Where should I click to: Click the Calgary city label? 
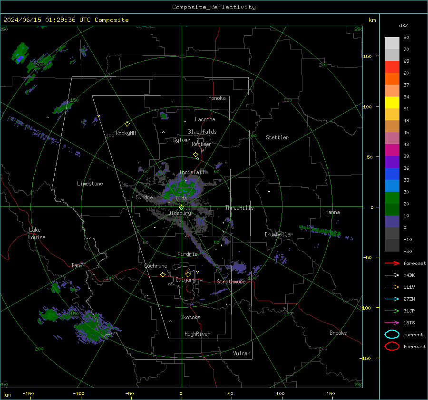pos(185,280)
